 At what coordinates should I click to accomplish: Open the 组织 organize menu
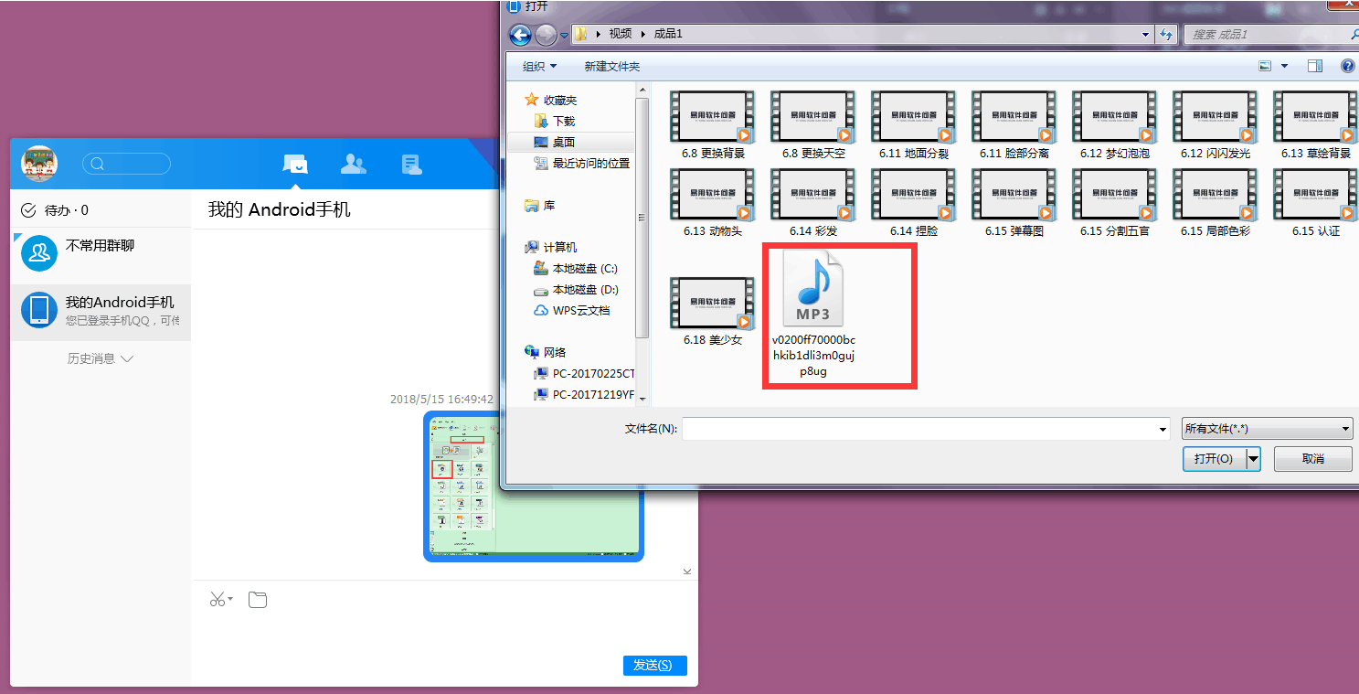coord(539,67)
